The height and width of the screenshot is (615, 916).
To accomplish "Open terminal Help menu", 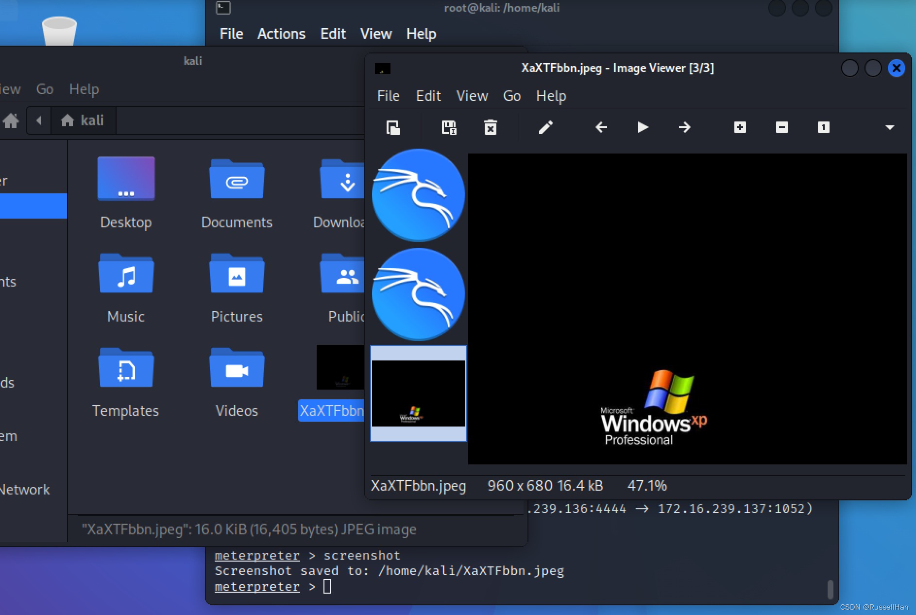I will 421,34.
